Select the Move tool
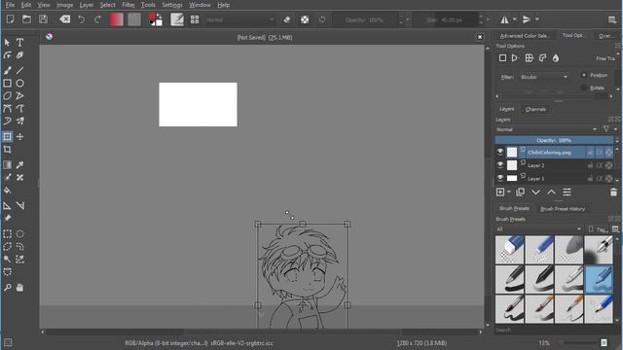Image resolution: width=623 pixels, height=350 pixels. [19, 136]
